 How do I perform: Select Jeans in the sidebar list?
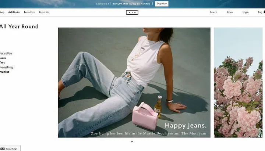[x=3, y=58]
